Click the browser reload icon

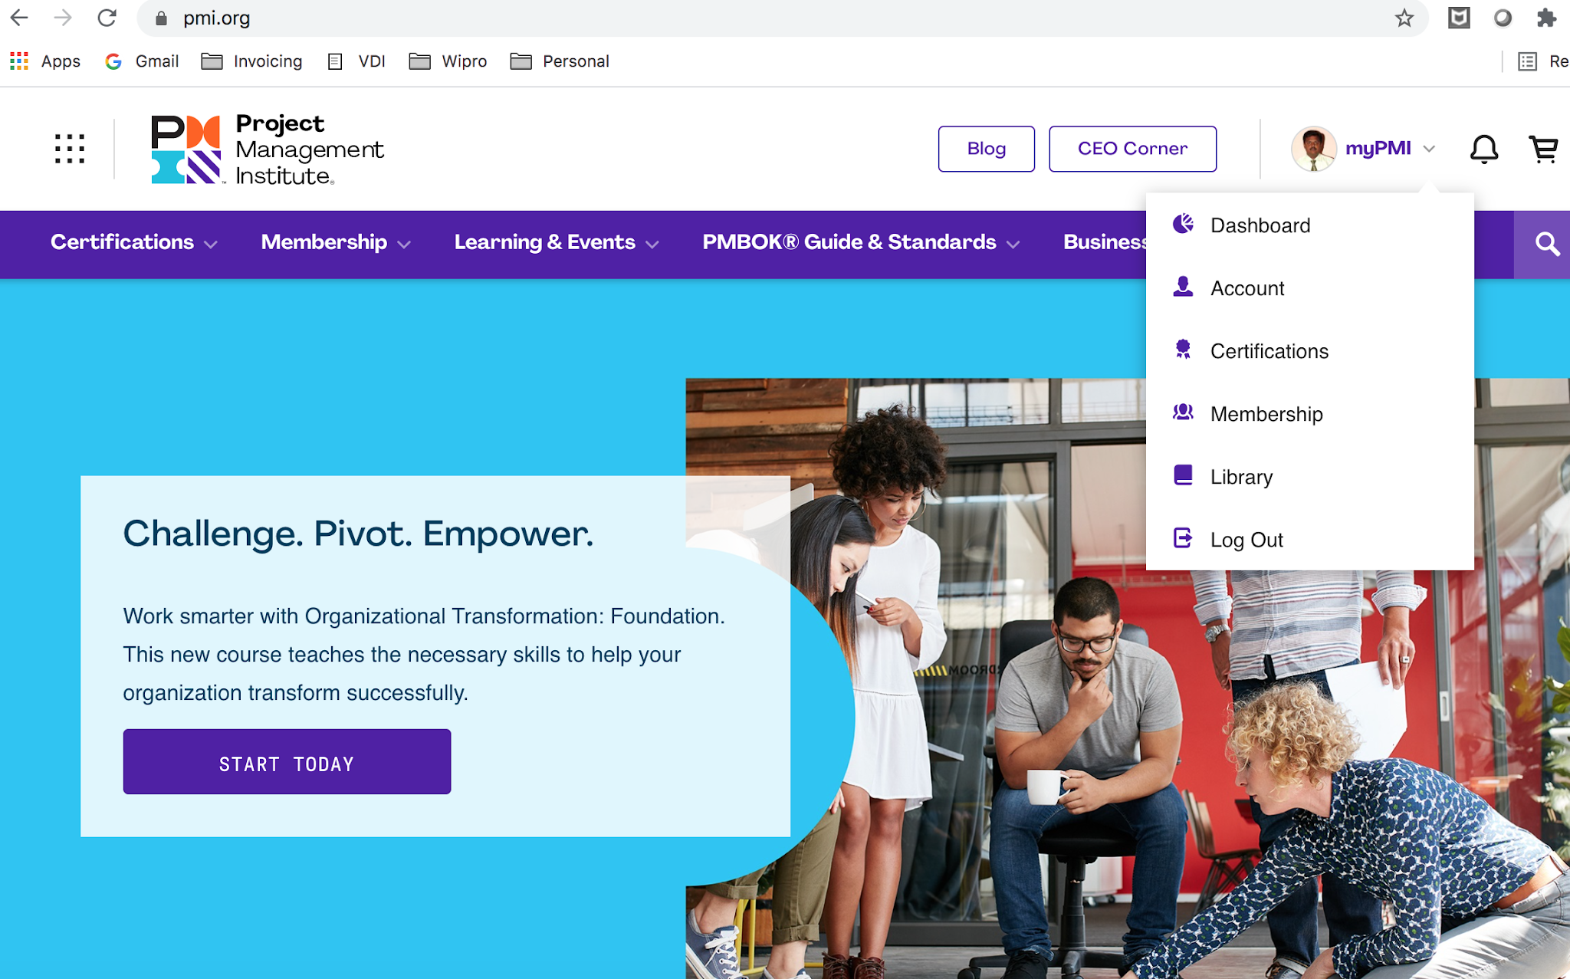[x=107, y=18]
